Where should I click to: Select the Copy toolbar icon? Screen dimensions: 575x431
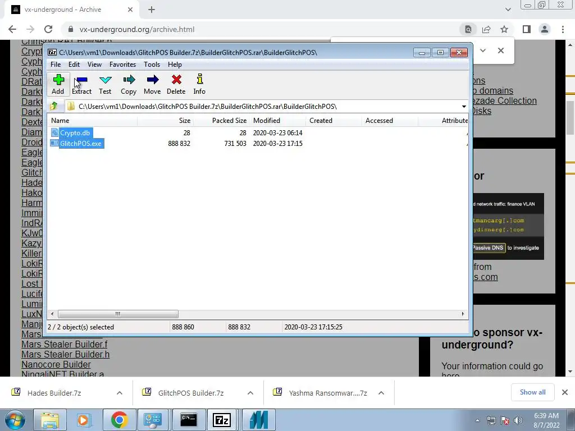[x=129, y=84]
